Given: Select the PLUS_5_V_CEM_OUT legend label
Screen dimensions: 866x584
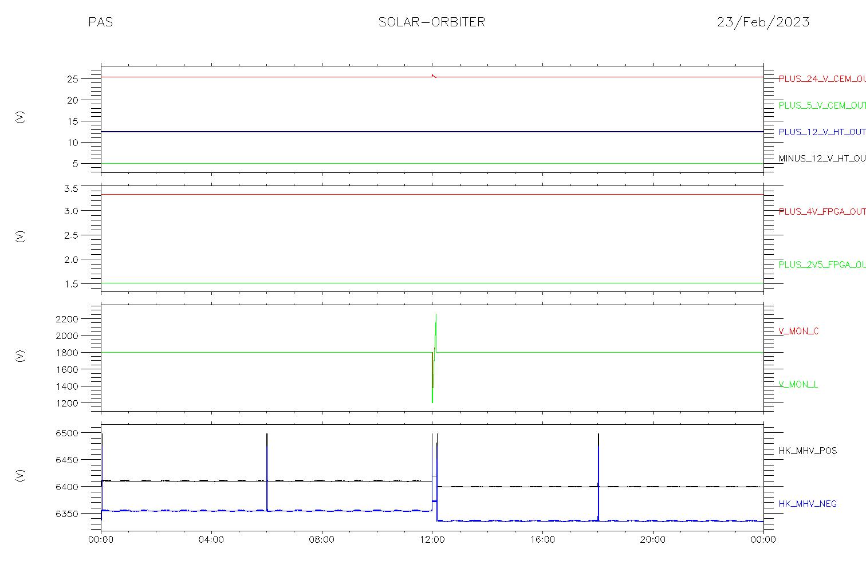Looking at the screenshot, I should click(822, 105).
